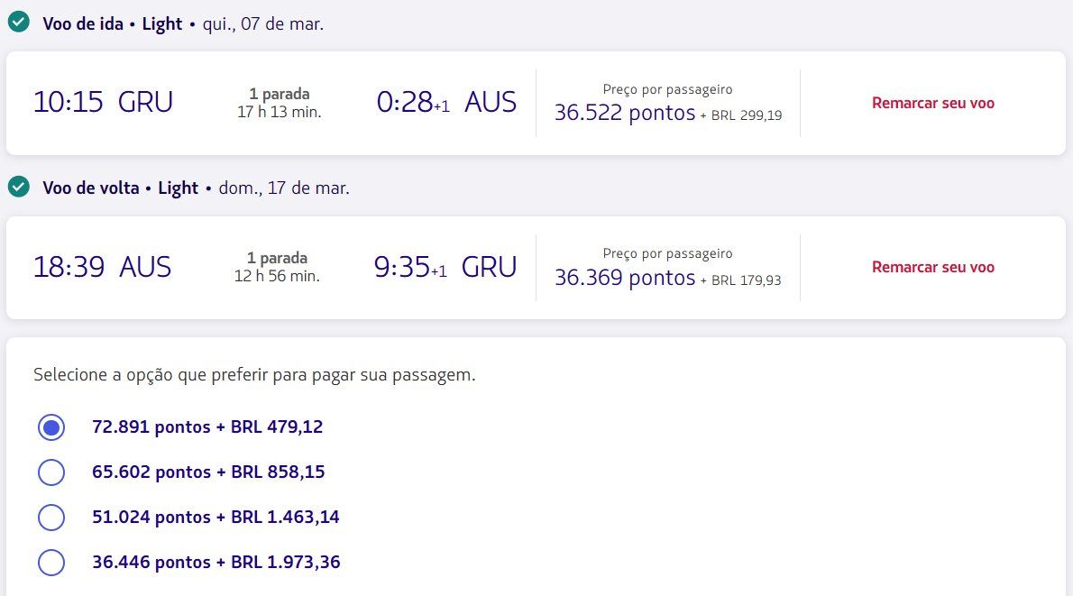Viewport: 1073px width, 596px height.
Task: Choose 36.446 pontos + BRL 1.973,36 option
Action: 51,563
